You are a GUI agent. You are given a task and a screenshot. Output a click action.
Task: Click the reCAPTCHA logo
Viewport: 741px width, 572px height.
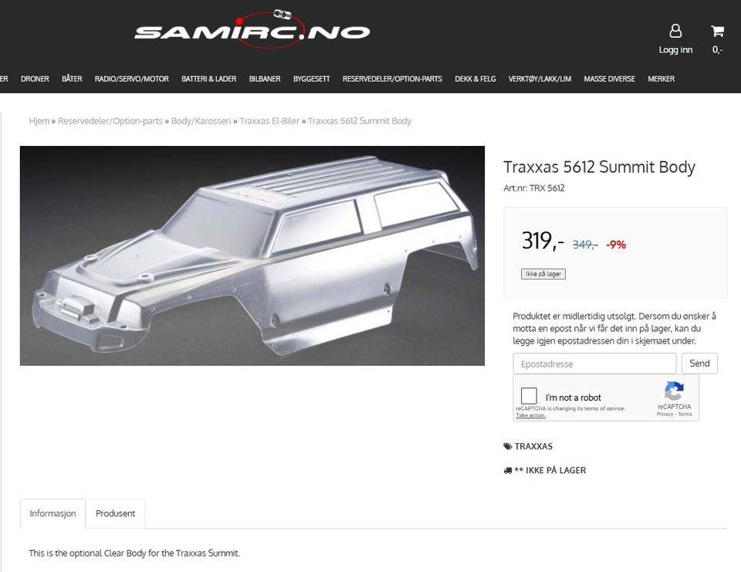(x=674, y=391)
